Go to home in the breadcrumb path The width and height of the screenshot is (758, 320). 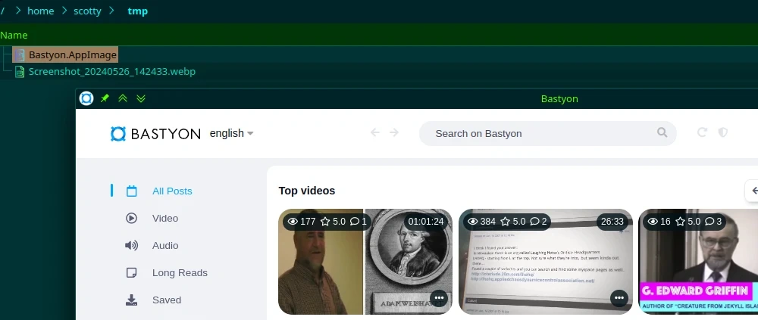41,11
